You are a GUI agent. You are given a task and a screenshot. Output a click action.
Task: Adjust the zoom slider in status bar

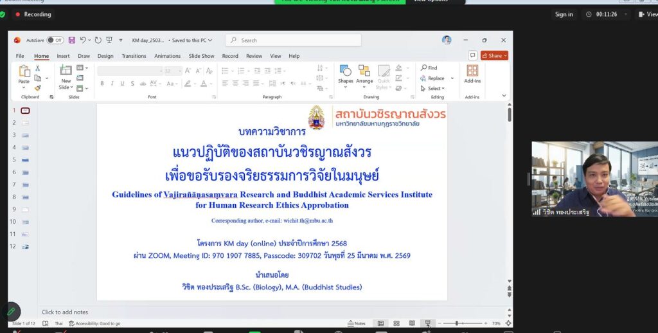tap(456, 323)
